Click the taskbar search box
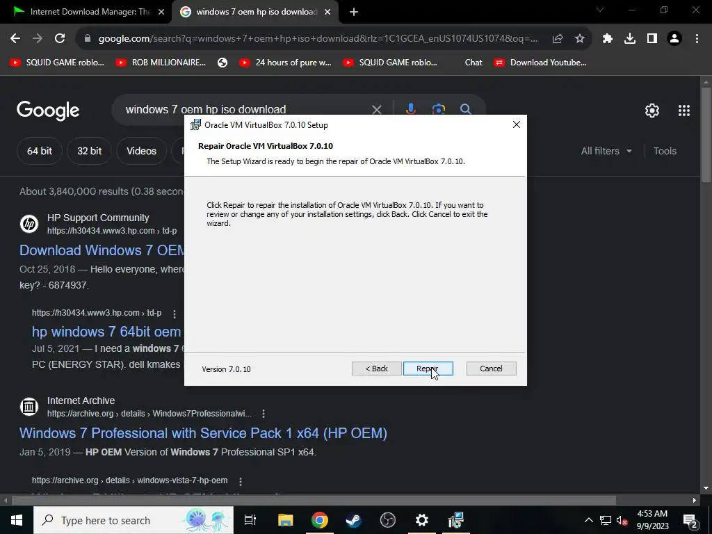The image size is (712, 534). pos(133,520)
